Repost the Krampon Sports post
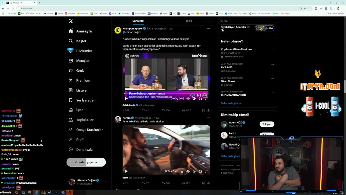This screenshot has width=346, height=195. pos(145,110)
